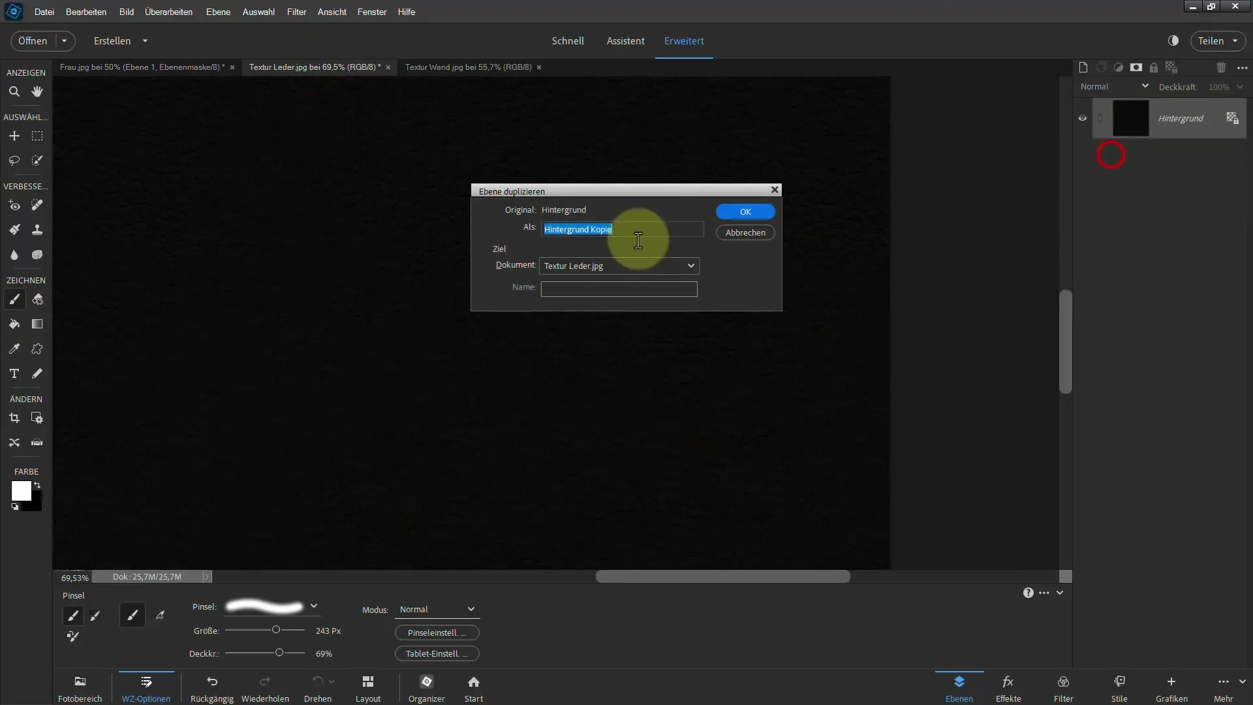Select the Healing Brush tool
Screen dimensions: 1253x705
click(37, 205)
